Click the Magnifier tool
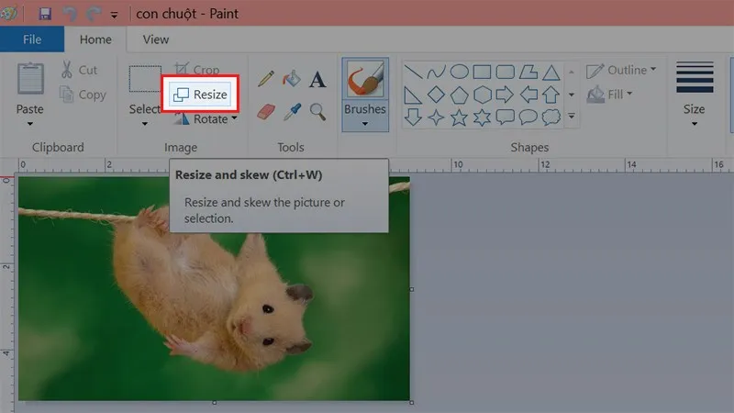The height and width of the screenshot is (413, 734). 317,111
